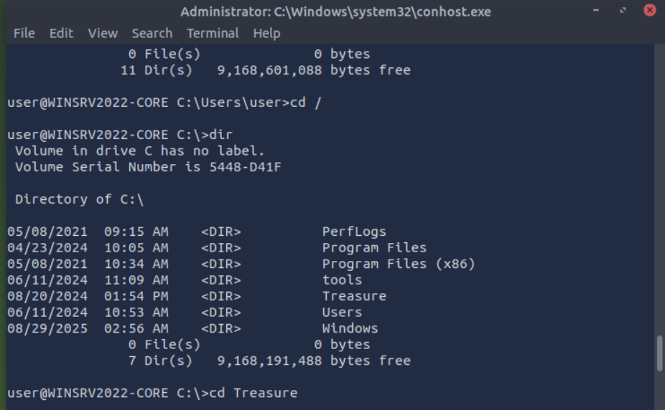665x410 pixels.
Task: Click the 'dir' command after C:\> prompt
Action: pyautogui.click(x=221, y=135)
